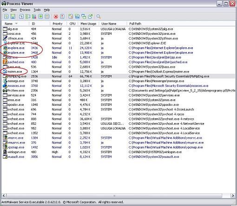Click the red X kill process icon
This screenshot has width=237, height=206.
point(56,16)
